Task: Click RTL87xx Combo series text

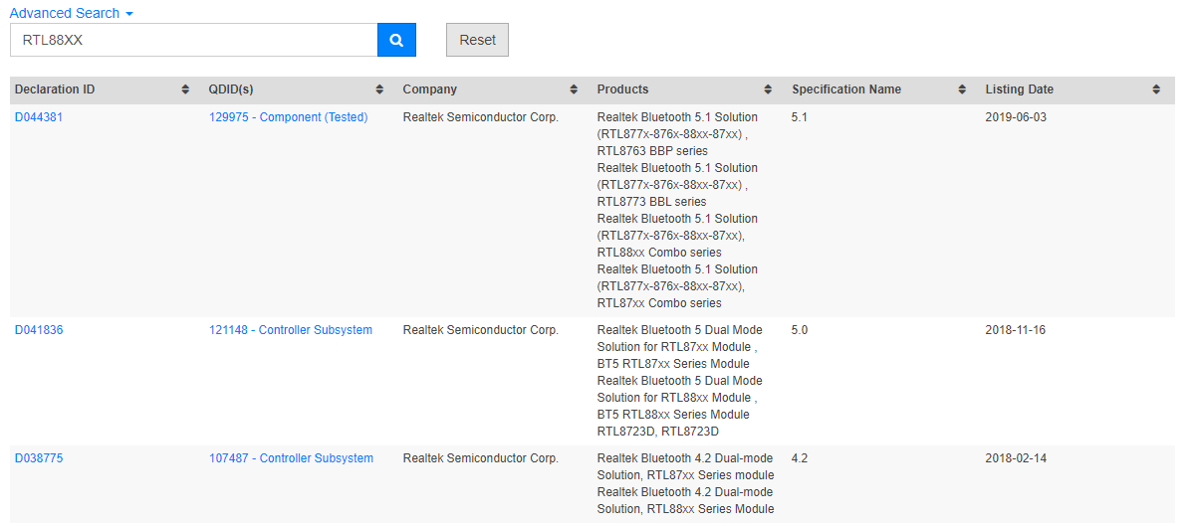Action: 659,302
